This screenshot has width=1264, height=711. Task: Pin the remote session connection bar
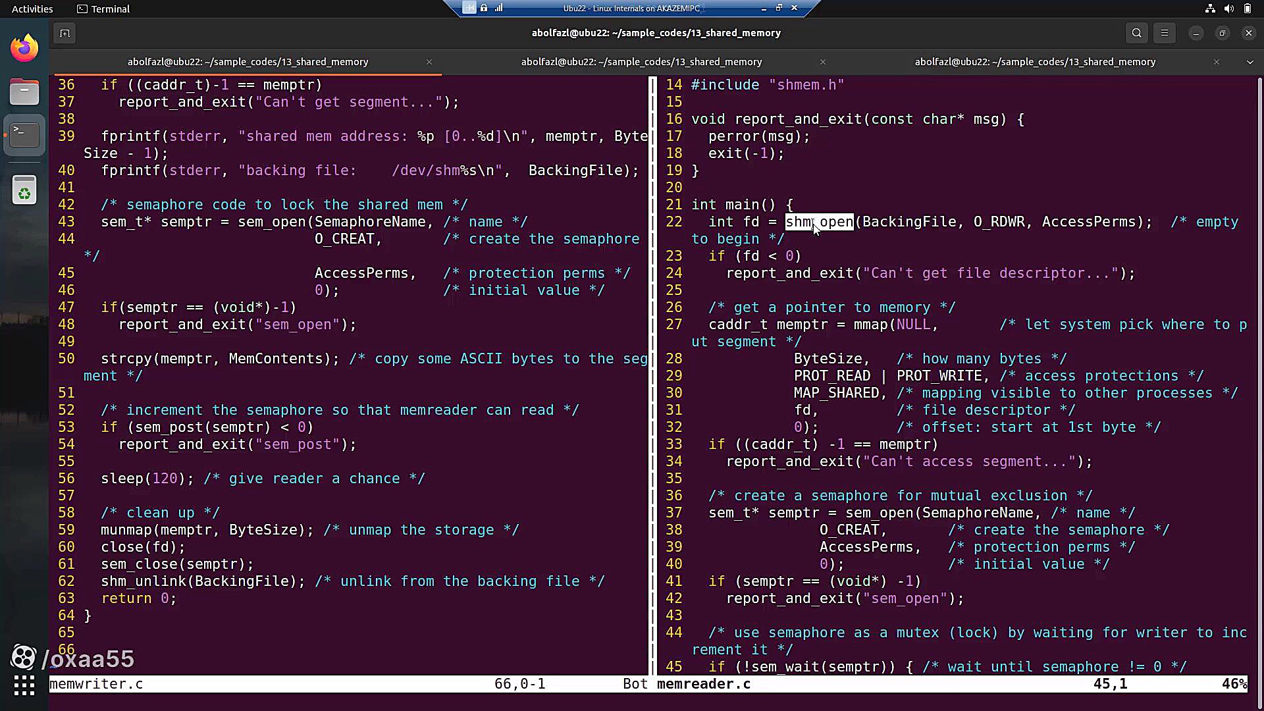pos(469,8)
